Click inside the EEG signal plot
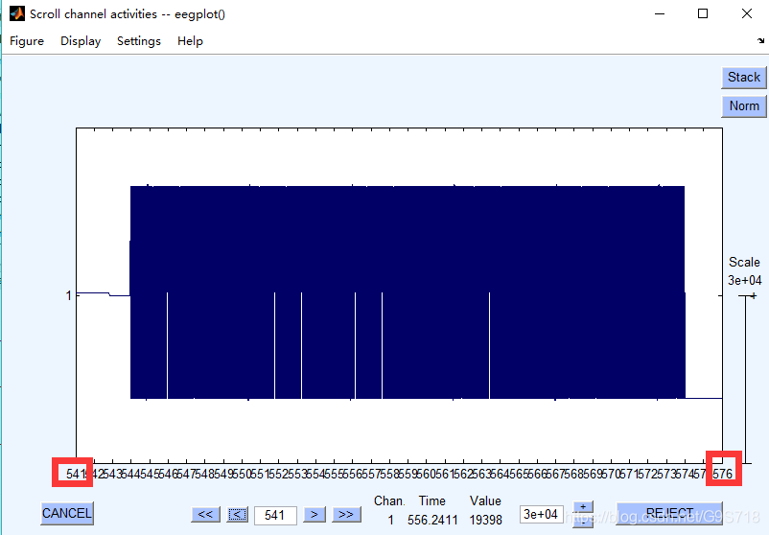This screenshot has width=769, height=535. point(399,295)
